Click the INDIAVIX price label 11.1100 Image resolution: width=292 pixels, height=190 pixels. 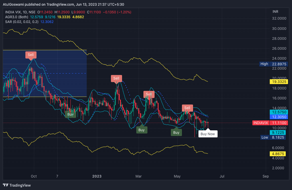(270, 123)
